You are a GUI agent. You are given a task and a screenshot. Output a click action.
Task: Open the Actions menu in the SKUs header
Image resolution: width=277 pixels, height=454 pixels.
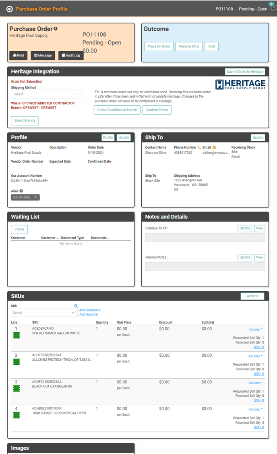(x=252, y=296)
